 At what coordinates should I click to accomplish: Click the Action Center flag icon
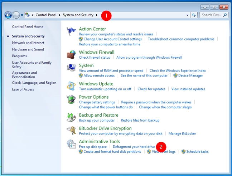pos(71,31)
